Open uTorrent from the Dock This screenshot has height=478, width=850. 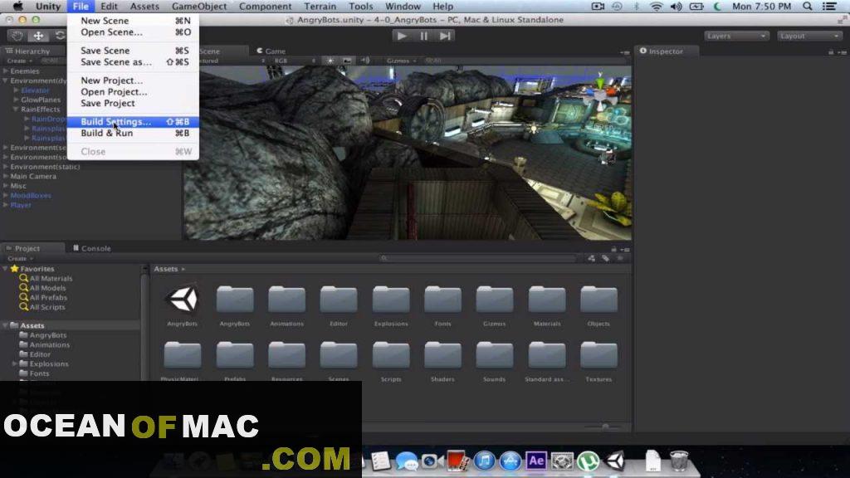pyautogui.click(x=589, y=461)
